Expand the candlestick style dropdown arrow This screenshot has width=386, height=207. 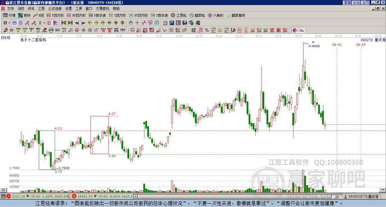[x=44, y=23]
